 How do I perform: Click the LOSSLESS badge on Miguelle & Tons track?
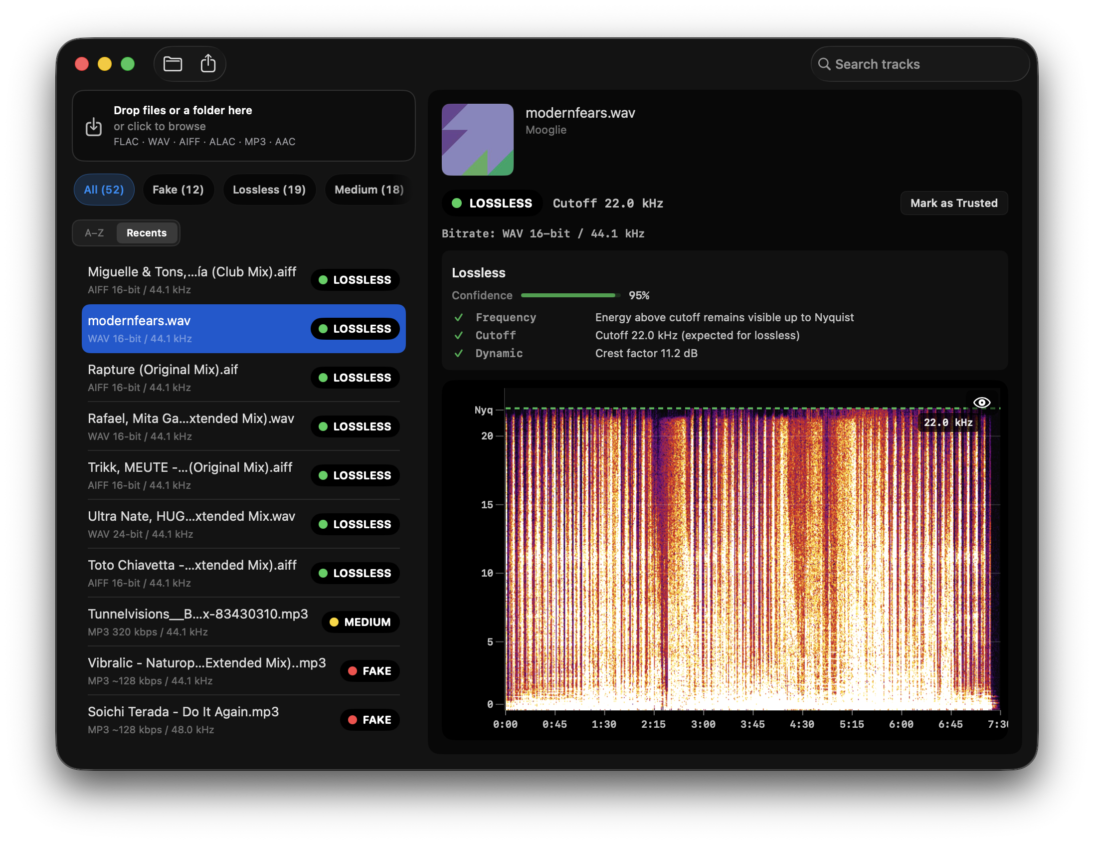[355, 280]
